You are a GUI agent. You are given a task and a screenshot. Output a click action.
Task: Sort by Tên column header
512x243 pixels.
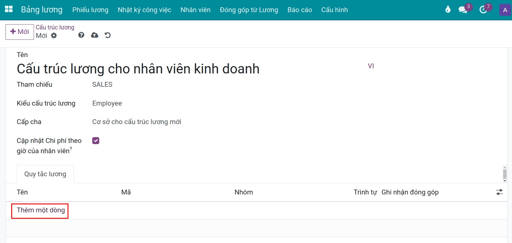point(22,192)
